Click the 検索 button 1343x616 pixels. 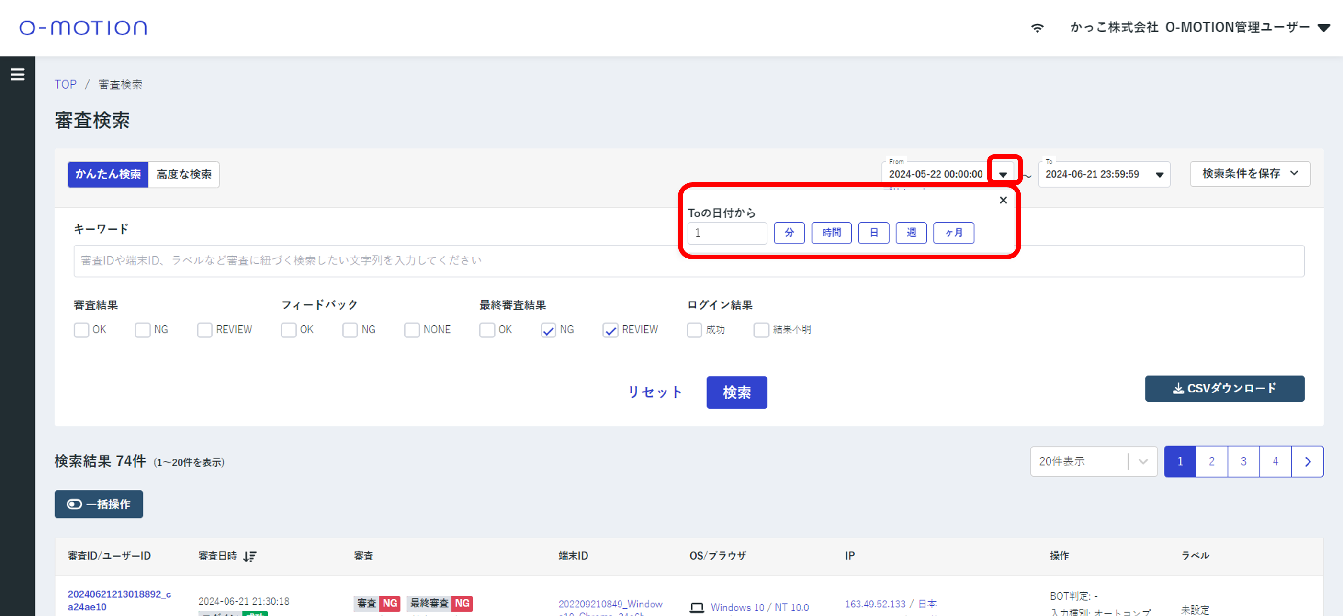click(736, 392)
